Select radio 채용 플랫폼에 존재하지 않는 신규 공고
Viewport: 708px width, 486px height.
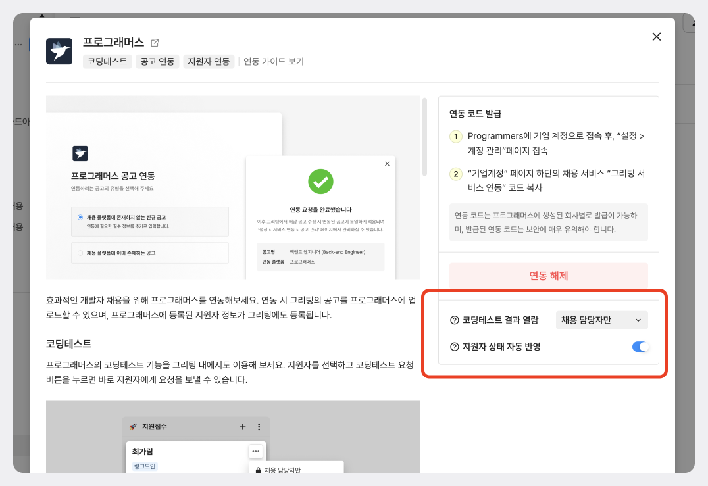click(80, 217)
